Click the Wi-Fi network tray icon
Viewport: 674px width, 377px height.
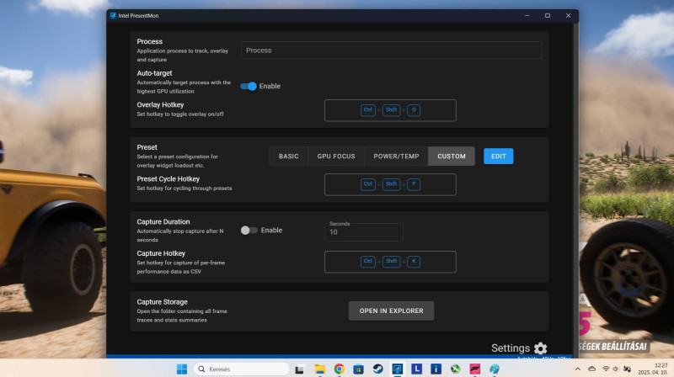tap(606, 369)
